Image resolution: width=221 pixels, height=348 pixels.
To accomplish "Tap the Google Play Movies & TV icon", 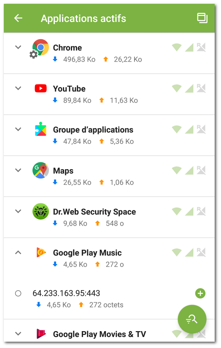I will tap(41, 334).
